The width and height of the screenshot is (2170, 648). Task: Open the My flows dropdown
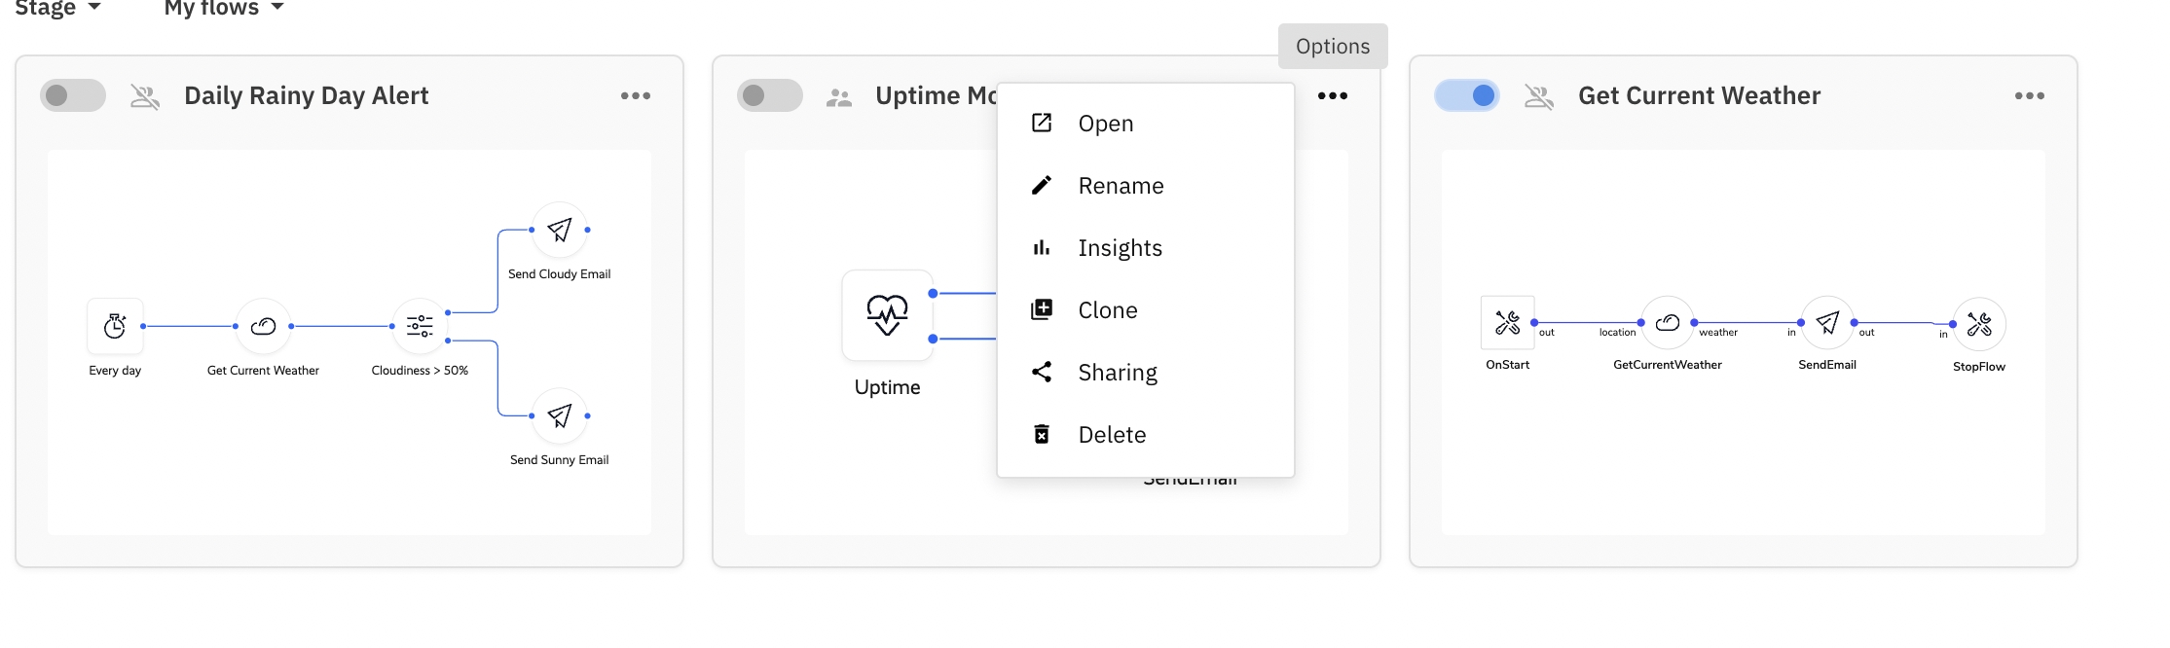tap(224, 9)
